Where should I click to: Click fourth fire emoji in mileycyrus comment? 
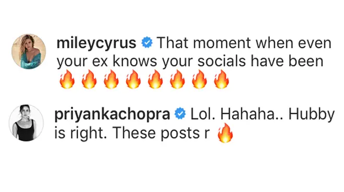point(133,79)
